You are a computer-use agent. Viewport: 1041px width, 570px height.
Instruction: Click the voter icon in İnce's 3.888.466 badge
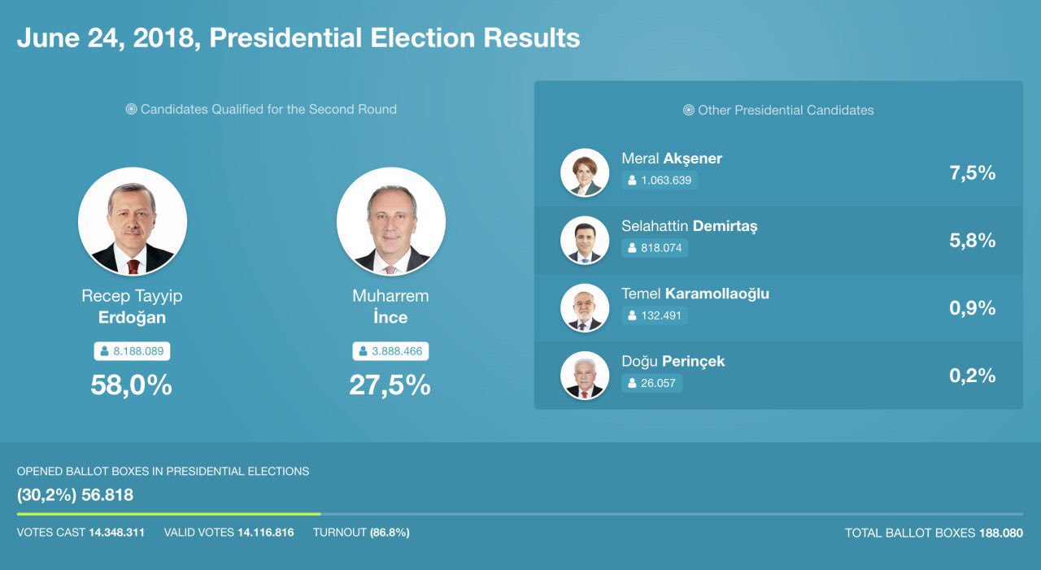pos(363,351)
